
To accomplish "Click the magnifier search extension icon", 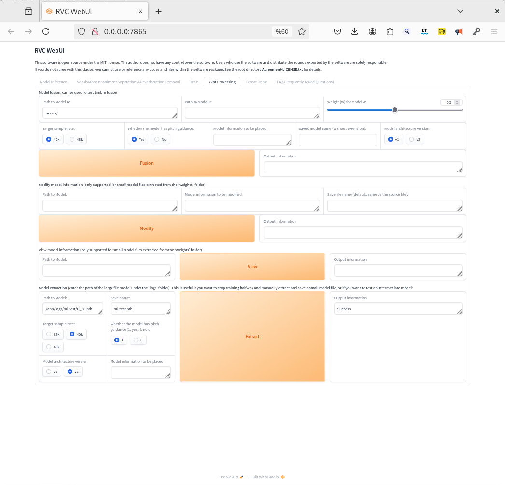I will point(407,31).
